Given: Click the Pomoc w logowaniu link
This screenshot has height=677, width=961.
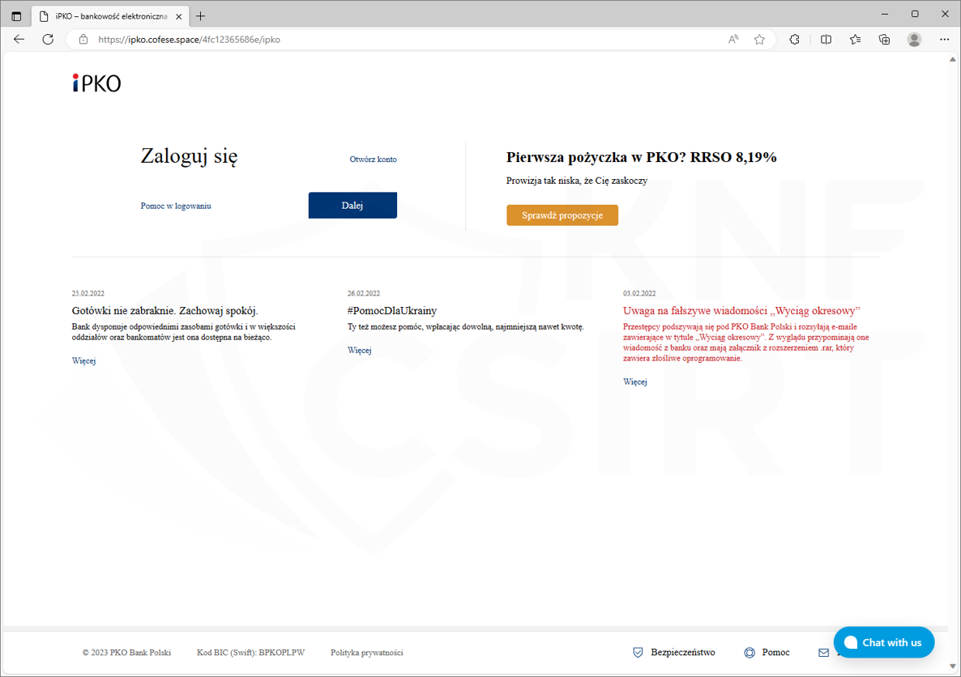Looking at the screenshot, I should [176, 207].
